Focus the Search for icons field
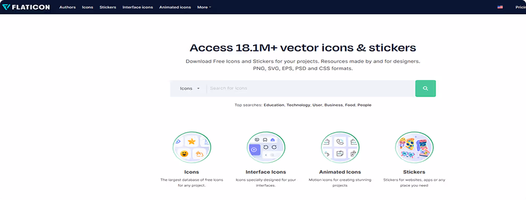 311,89
